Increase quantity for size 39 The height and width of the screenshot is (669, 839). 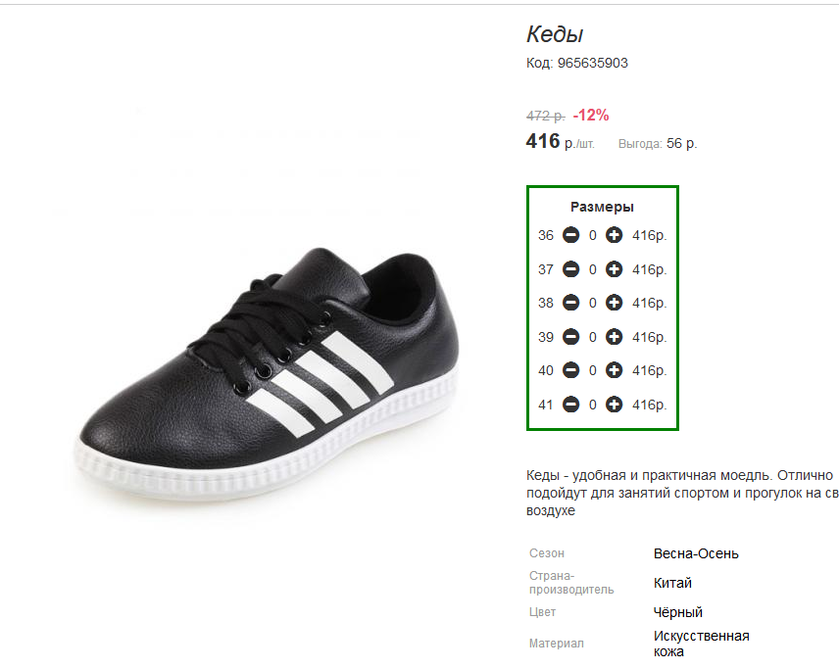coord(614,337)
